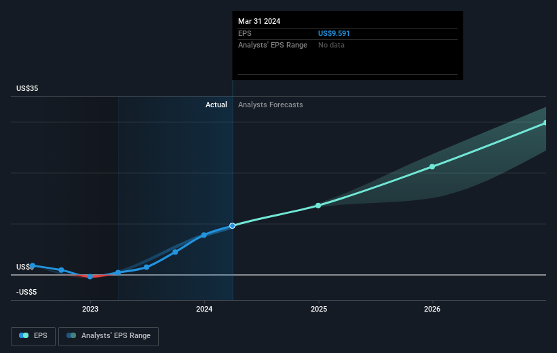Select the Mar 31 2024 EPS data point

[x=232, y=226]
